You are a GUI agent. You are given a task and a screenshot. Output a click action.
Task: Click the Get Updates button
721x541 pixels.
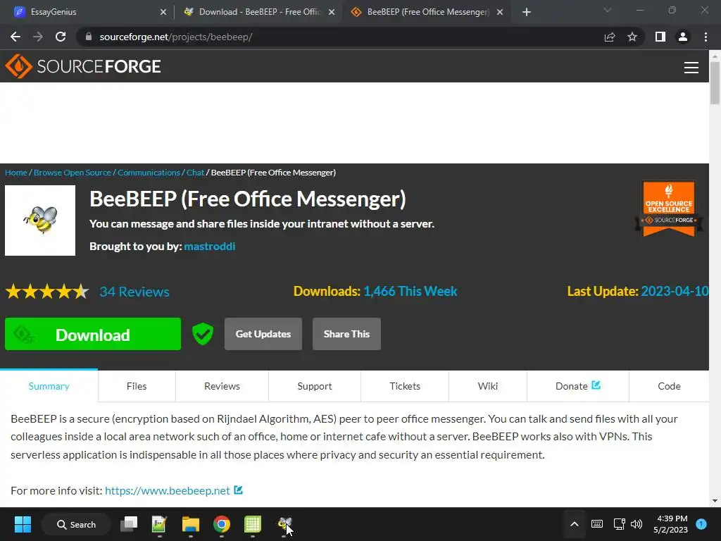click(x=263, y=334)
